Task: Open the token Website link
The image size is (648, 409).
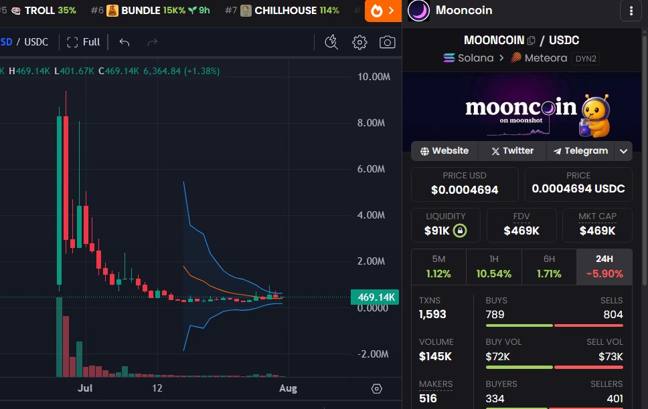Action: (444, 151)
